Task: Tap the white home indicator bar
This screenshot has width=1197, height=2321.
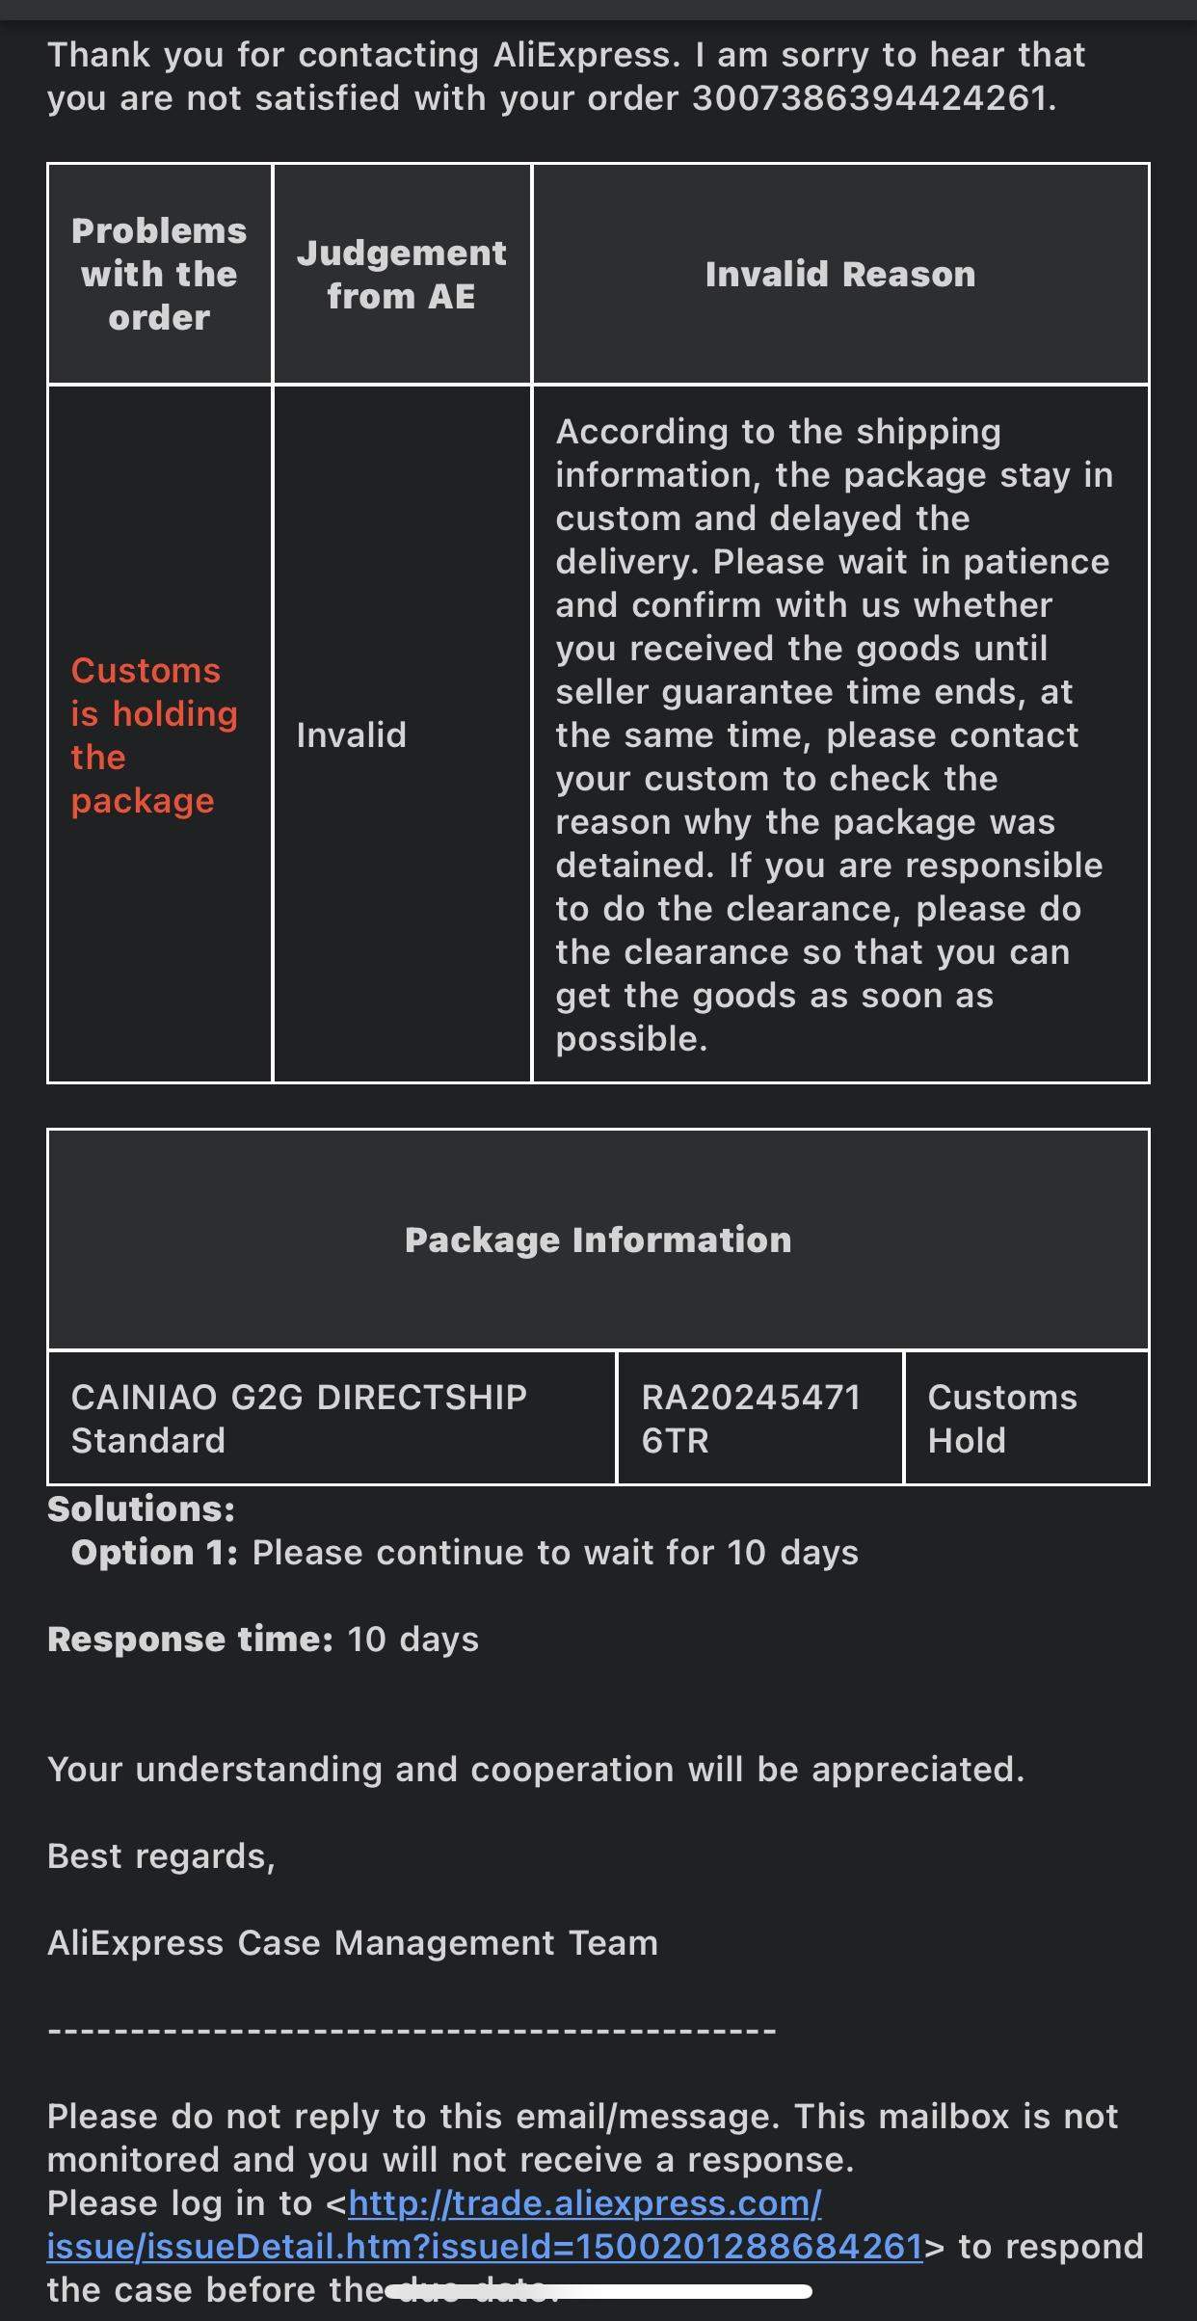Action: coord(598,2291)
